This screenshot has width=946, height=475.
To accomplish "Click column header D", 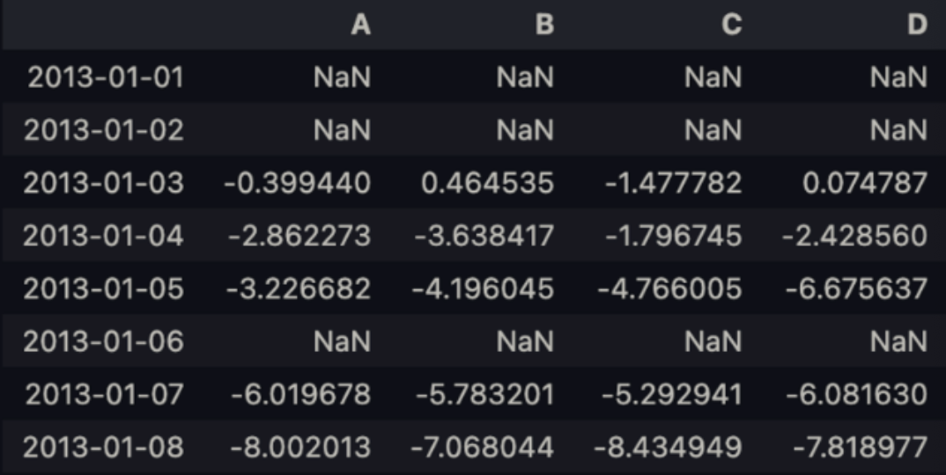I will coord(917,26).
